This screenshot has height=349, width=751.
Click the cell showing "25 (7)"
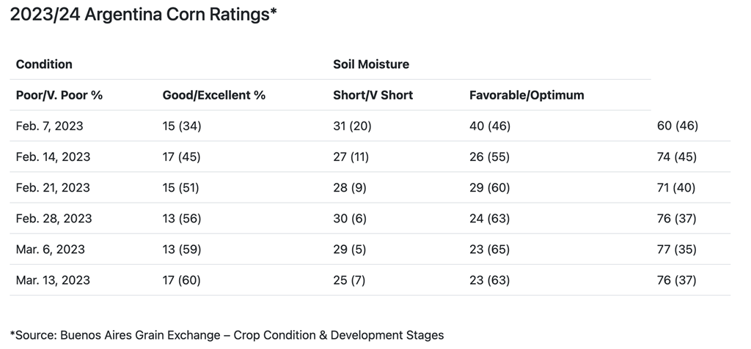click(x=349, y=279)
